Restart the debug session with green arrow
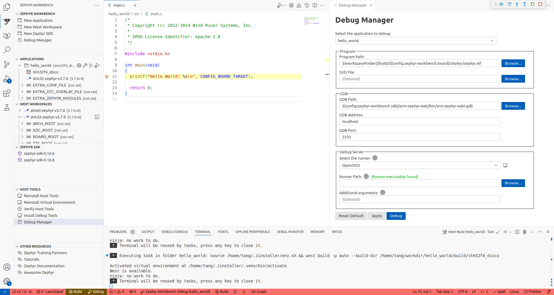This screenshot has width=554, height=295. tap(533, 4)
